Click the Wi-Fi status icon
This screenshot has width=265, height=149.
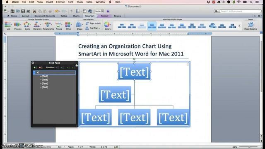point(238,2)
